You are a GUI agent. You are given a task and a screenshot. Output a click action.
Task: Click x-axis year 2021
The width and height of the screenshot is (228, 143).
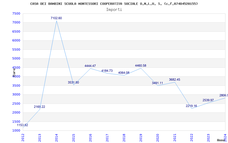tap(175, 138)
